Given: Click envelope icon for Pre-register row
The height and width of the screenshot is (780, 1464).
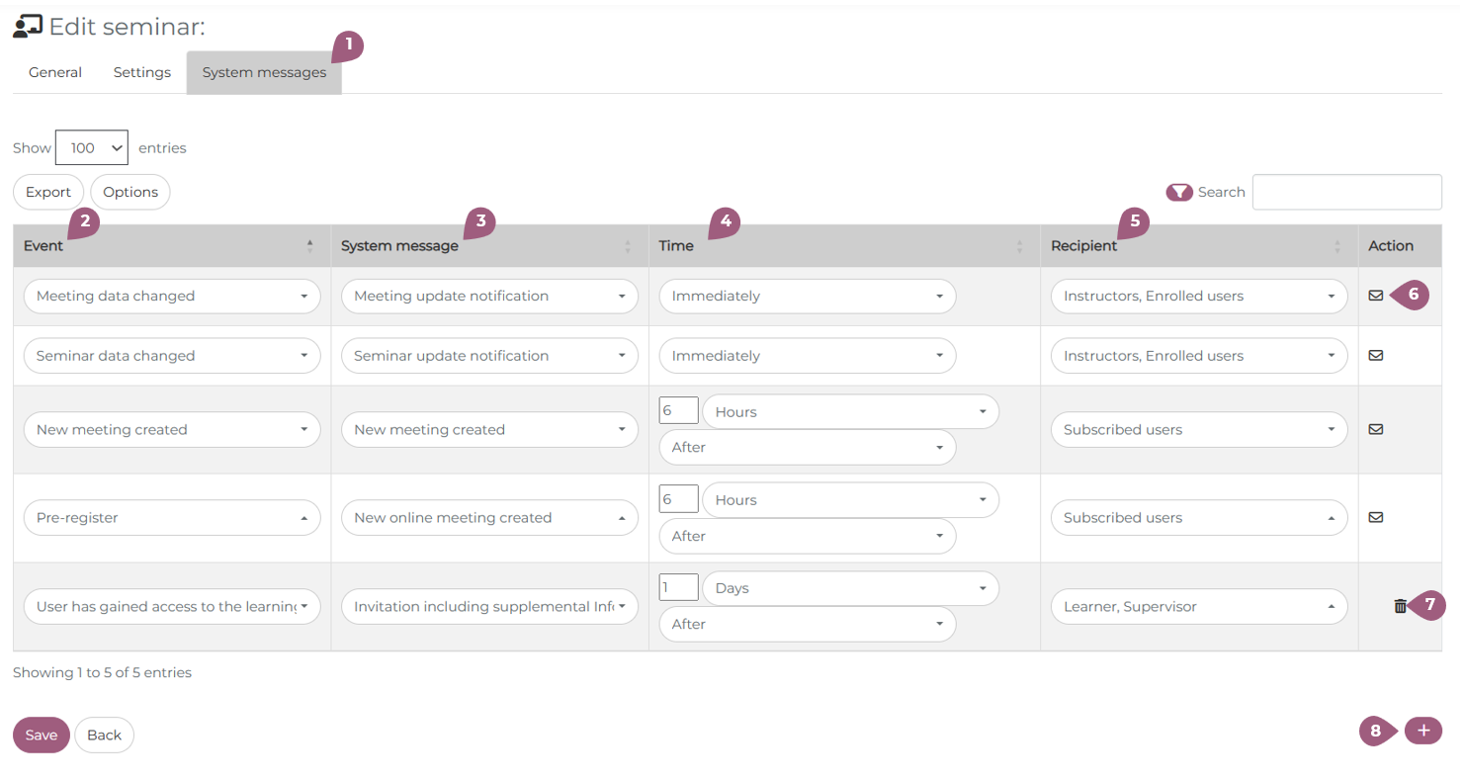Looking at the screenshot, I should 1375,517.
